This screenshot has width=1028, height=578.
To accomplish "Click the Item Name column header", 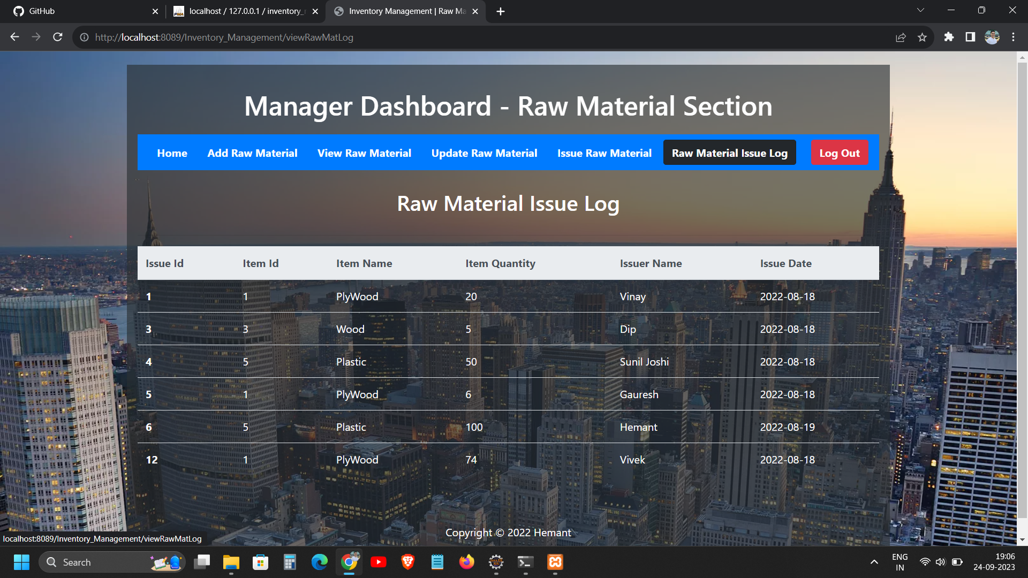I will (x=364, y=263).
